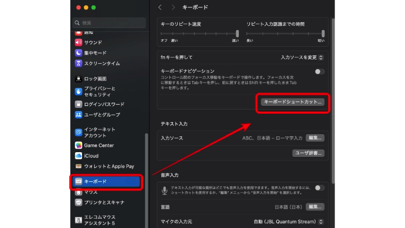Viewport: 405px width, 228px height.
Task: Click the 集中モード moon icon
Action: 78,53
